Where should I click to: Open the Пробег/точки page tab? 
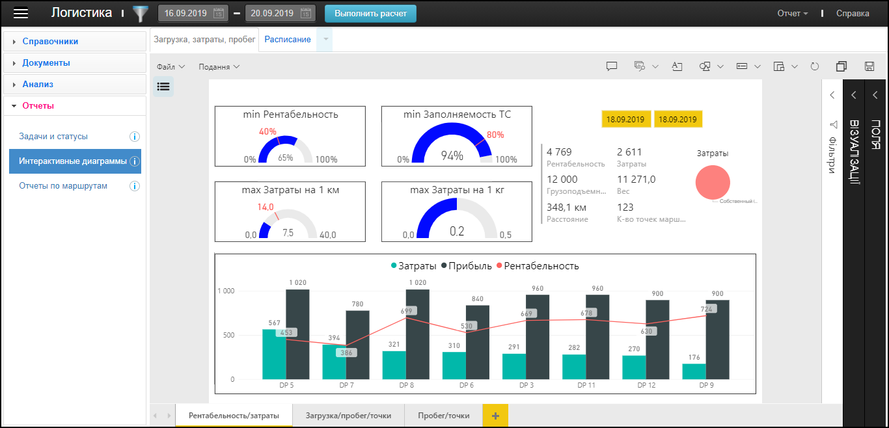444,416
